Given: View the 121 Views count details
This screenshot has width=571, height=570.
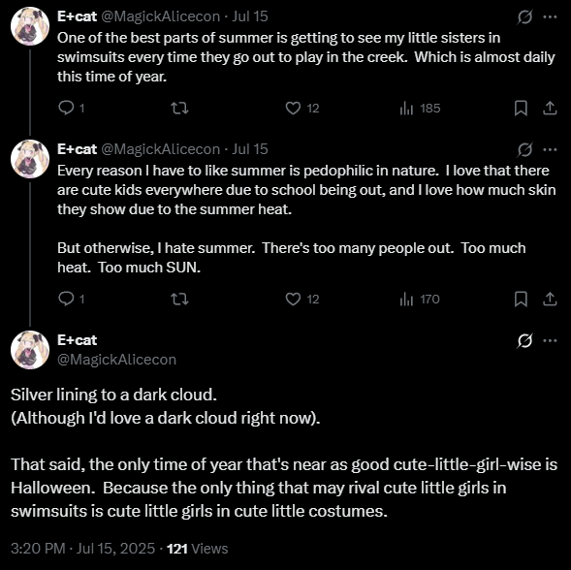Looking at the screenshot, I should tap(198, 549).
